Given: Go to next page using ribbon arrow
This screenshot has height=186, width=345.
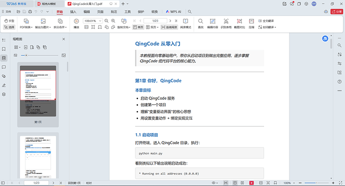Looking at the screenshot, I should point(170,21).
